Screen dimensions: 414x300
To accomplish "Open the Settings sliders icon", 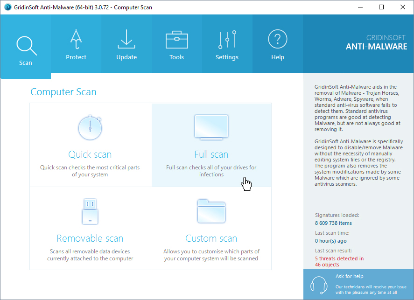I will coord(227,40).
